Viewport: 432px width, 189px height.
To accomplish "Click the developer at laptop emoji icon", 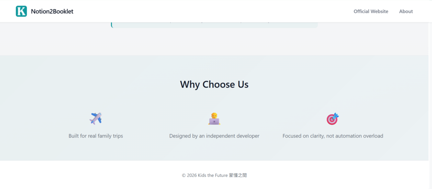I will 214,119.
